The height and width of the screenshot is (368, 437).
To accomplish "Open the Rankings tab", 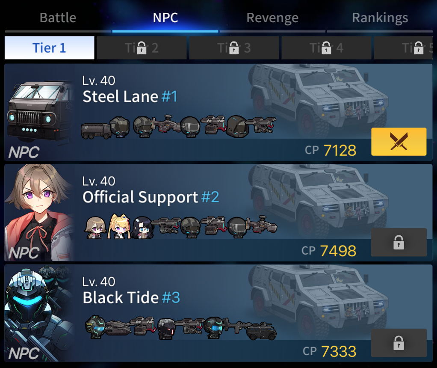I will point(380,18).
